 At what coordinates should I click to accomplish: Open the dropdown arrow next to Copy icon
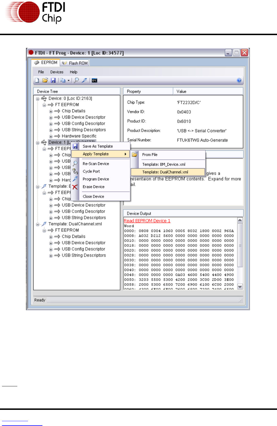[68, 81]
